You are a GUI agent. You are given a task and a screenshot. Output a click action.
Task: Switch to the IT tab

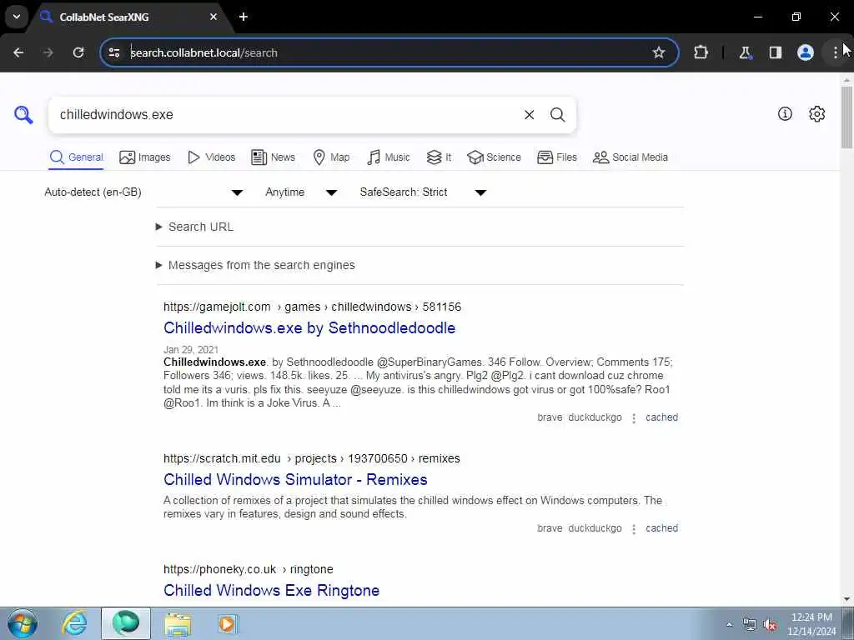click(x=439, y=157)
